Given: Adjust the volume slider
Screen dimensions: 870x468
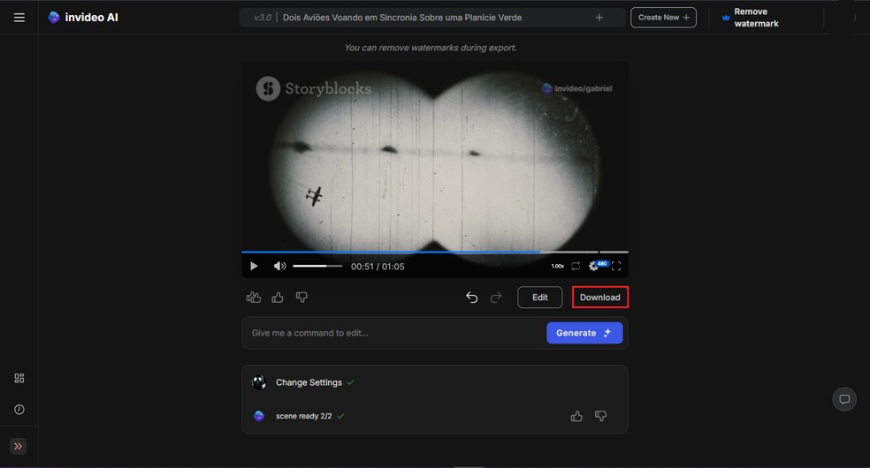Looking at the screenshot, I should (x=317, y=267).
